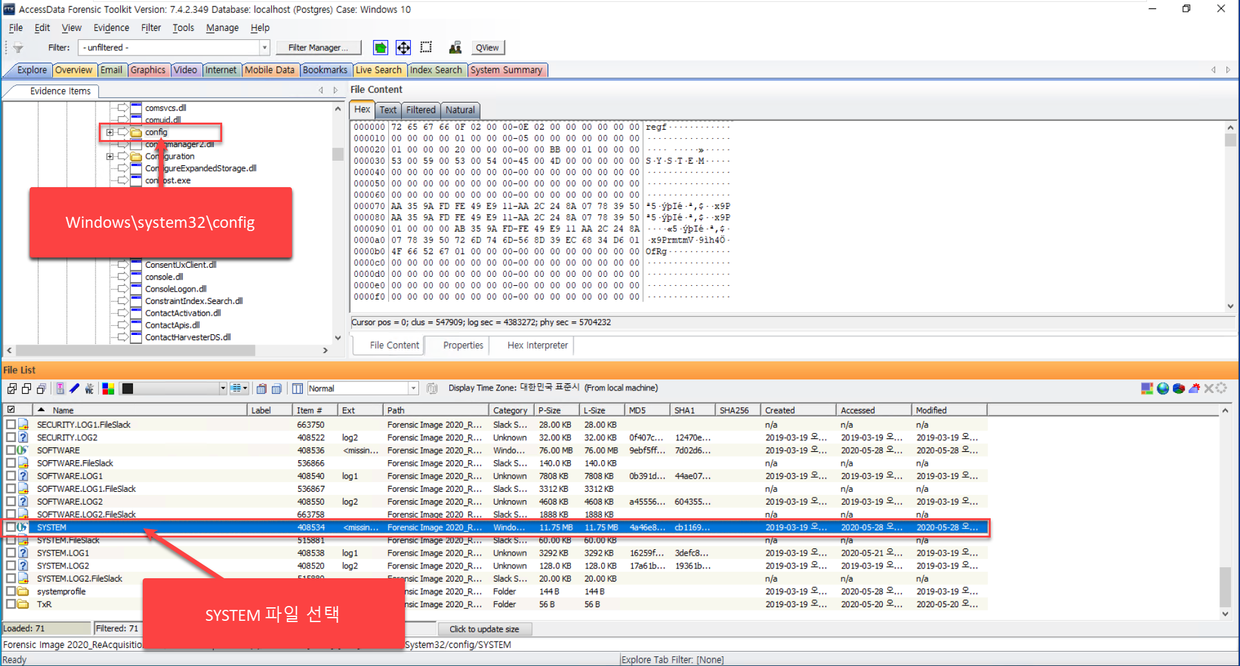Toggle the select-all checkbox in list header
Screen dimensions: 1240x666
pyautogui.click(x=11, y=410)
